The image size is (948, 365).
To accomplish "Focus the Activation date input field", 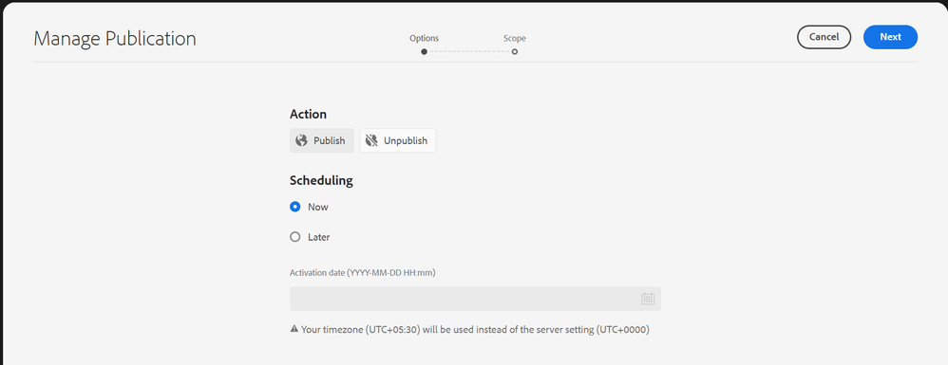I will pos(475,299).
